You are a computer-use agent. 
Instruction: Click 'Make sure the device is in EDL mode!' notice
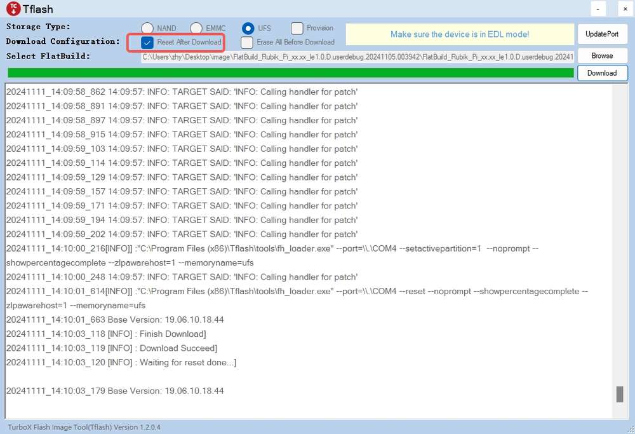click(460, 34)
